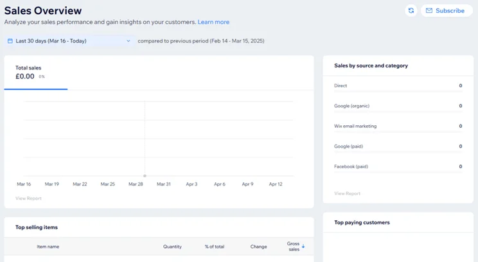Click the chart data point marker
Image resolution: width=478 pixels, height=262 pixels.
pos(145,176)
